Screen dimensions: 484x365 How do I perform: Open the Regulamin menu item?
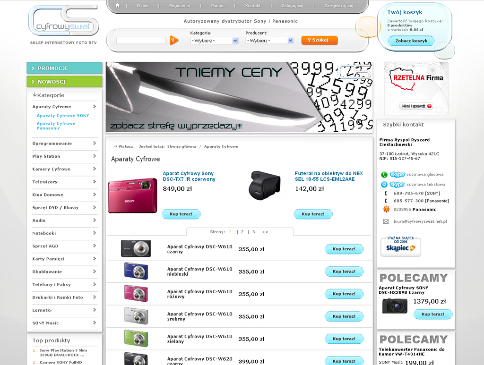click(180, 6)
